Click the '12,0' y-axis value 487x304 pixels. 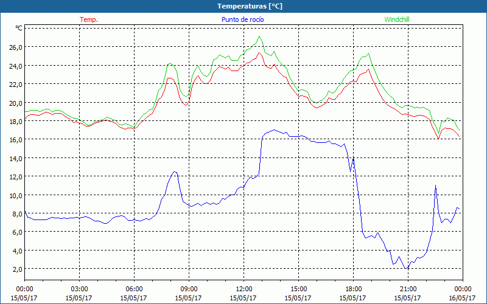pyautogui.click(x=16, y=177)
